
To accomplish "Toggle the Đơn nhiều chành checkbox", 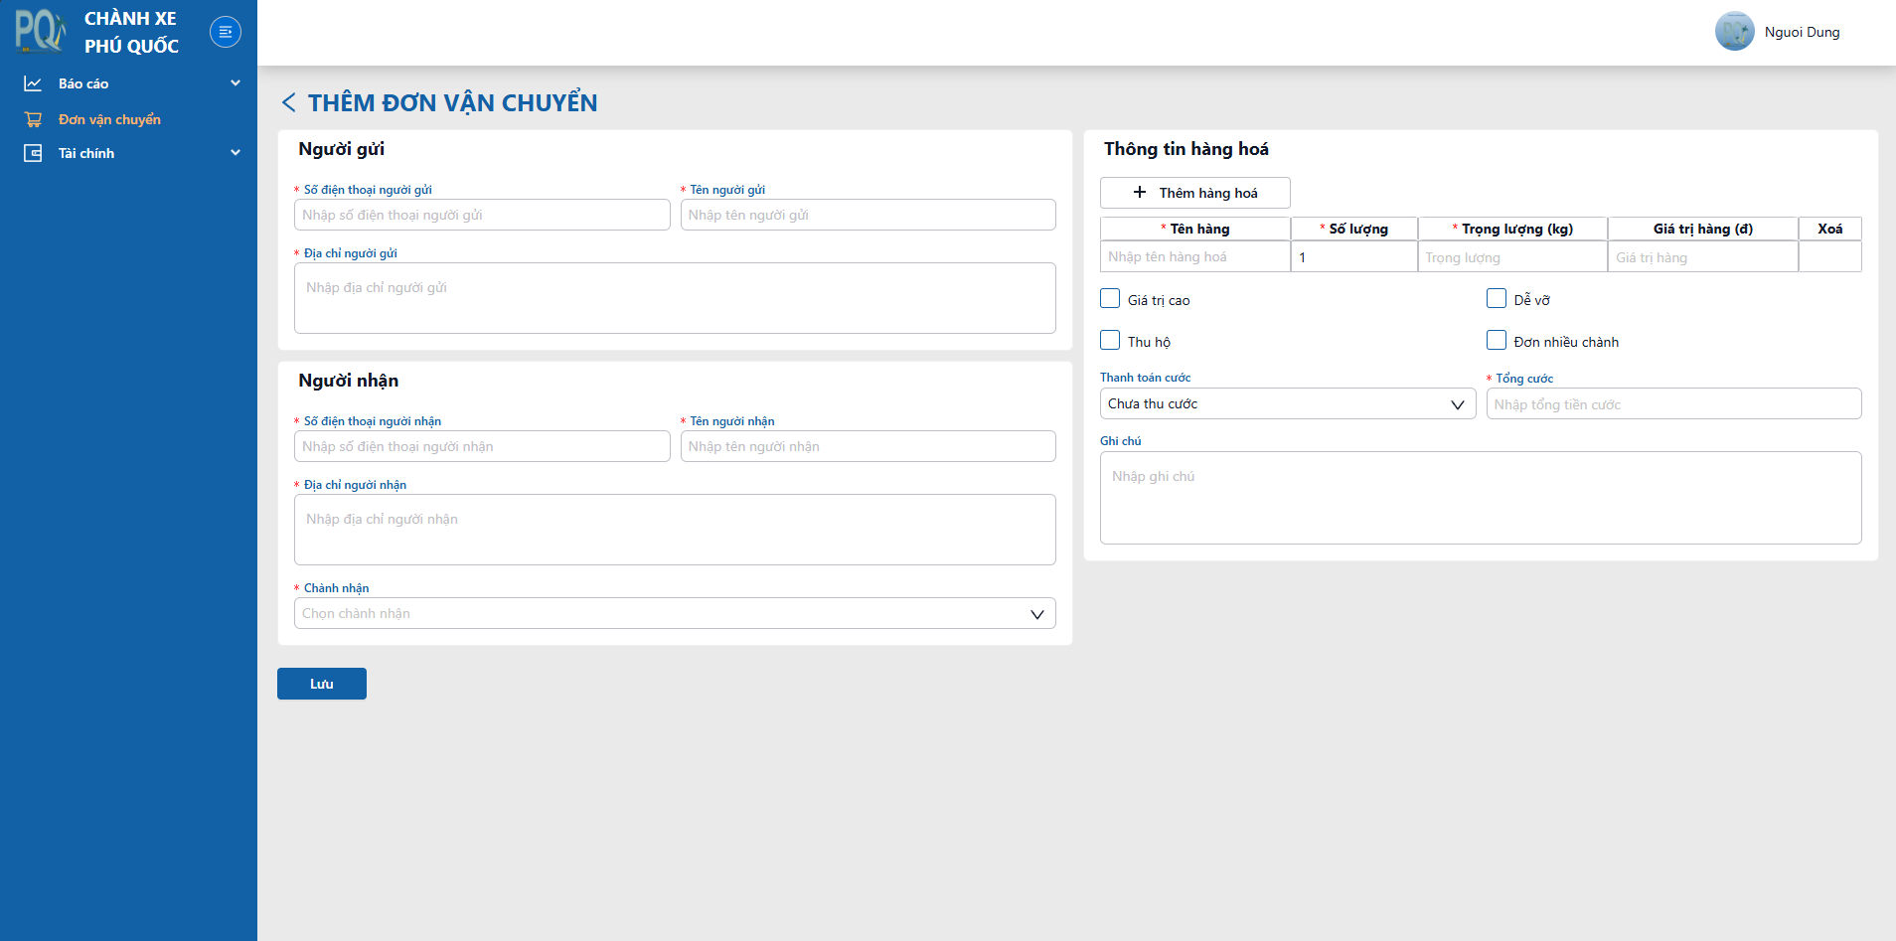I will 1497,340.
